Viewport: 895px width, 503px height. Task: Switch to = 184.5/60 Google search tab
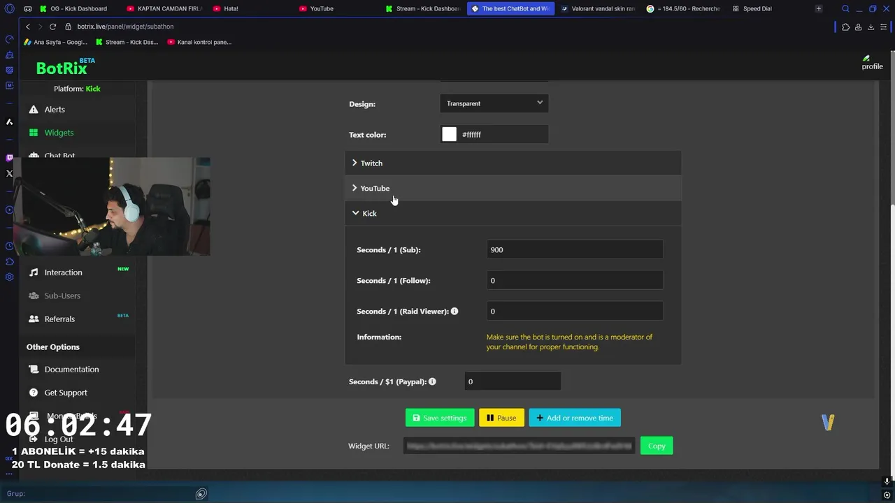(683, 9)
